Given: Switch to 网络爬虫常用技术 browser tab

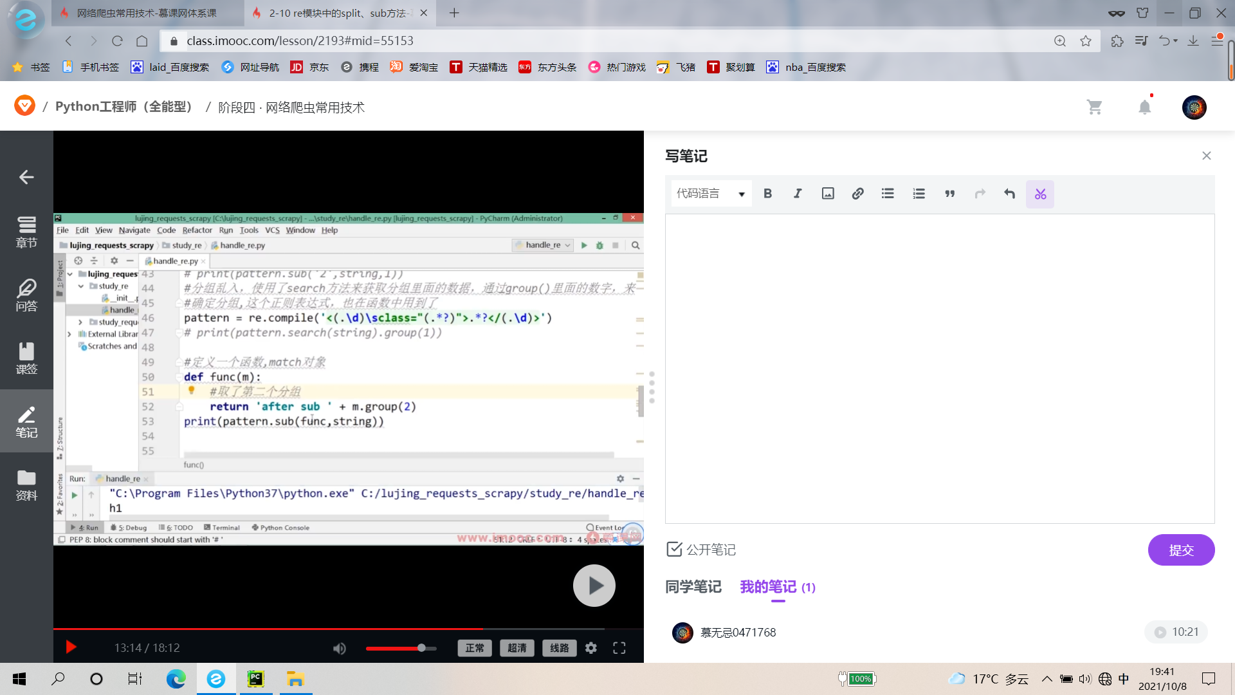Looking at the screenshot, I should (147, 13).
